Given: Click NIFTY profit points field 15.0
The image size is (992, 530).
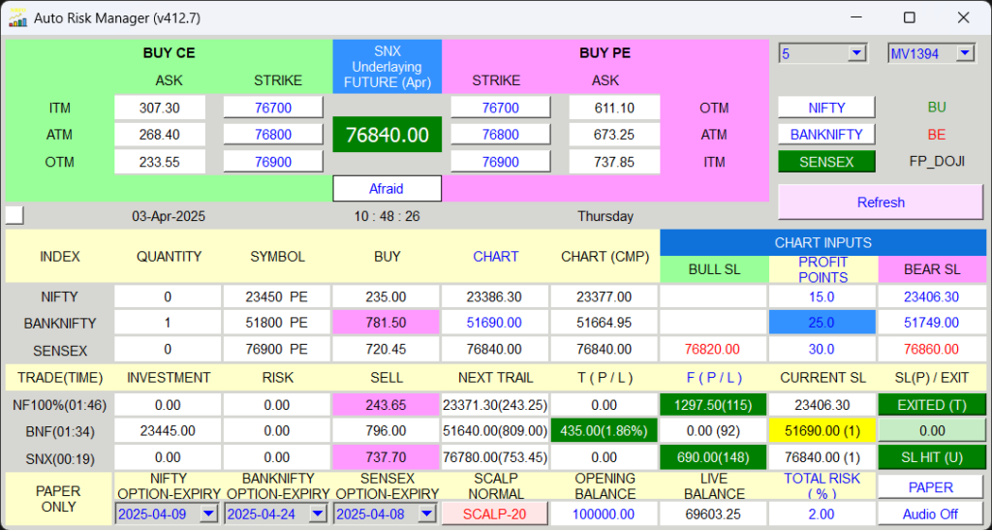Looking at the screenshot, I should point(821,296).
